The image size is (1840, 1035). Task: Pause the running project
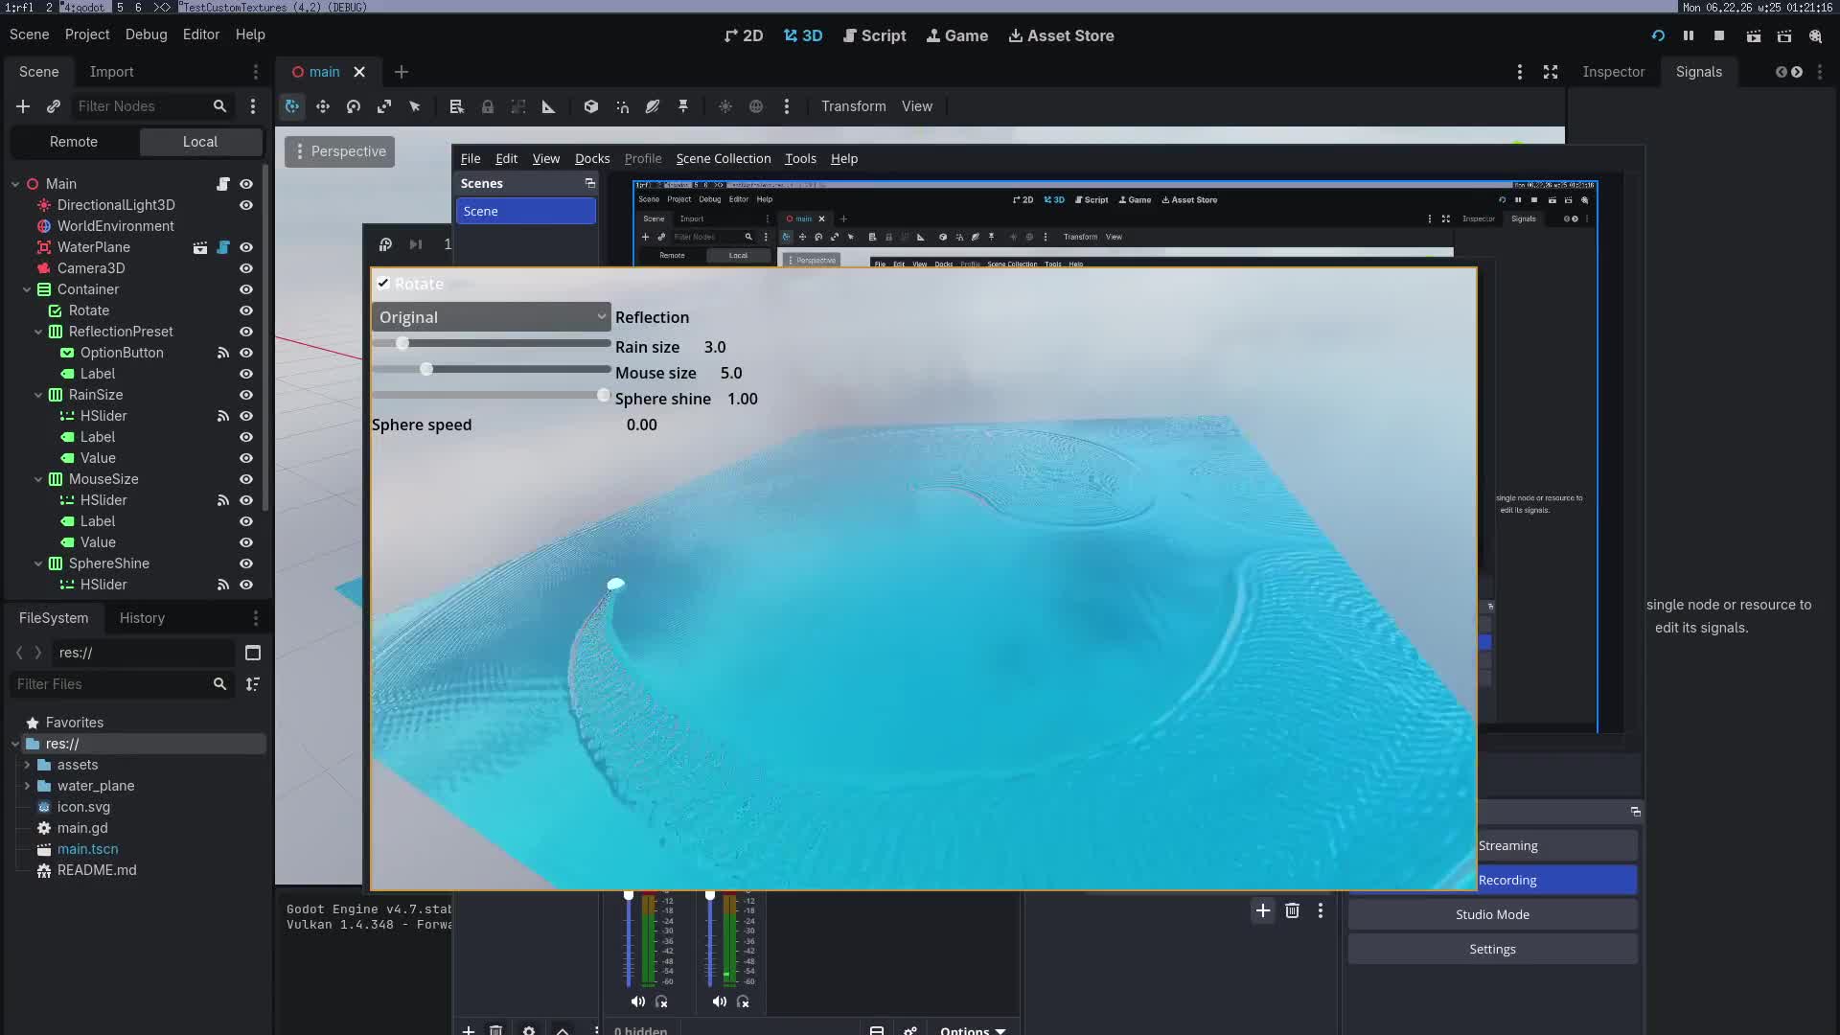[1689, 35]
